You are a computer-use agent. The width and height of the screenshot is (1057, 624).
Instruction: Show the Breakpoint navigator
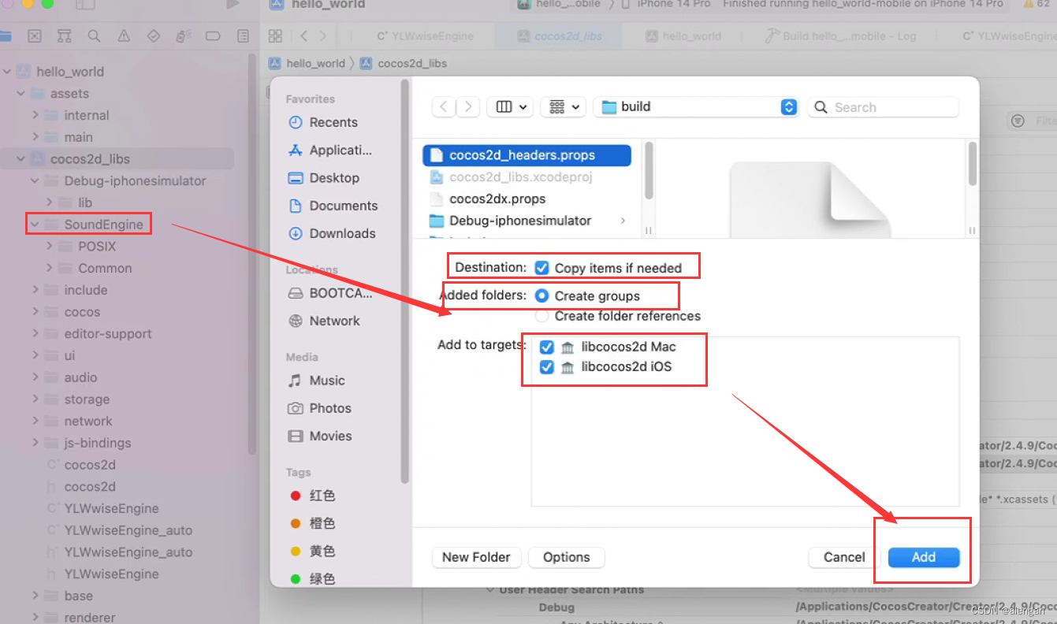coord(212,36)
